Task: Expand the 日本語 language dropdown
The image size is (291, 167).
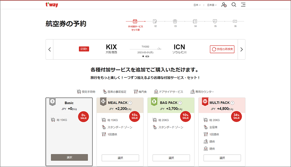Action: [x=212, y=5]
